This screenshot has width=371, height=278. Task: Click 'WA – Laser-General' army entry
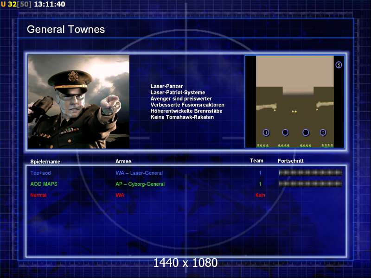coord(139,173)
